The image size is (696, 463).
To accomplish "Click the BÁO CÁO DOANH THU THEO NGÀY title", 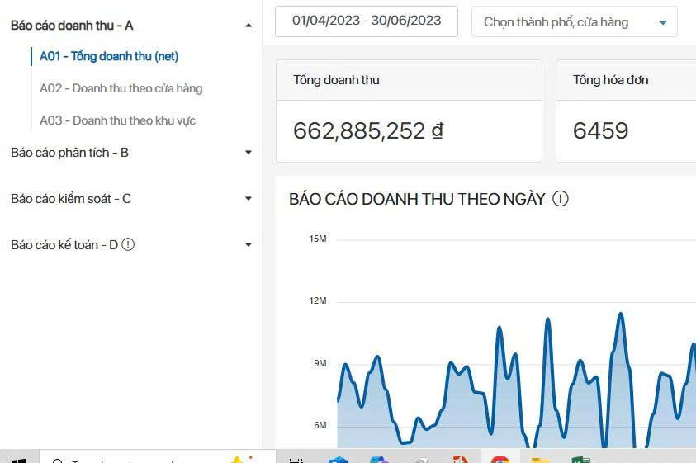I will [417, 199].
